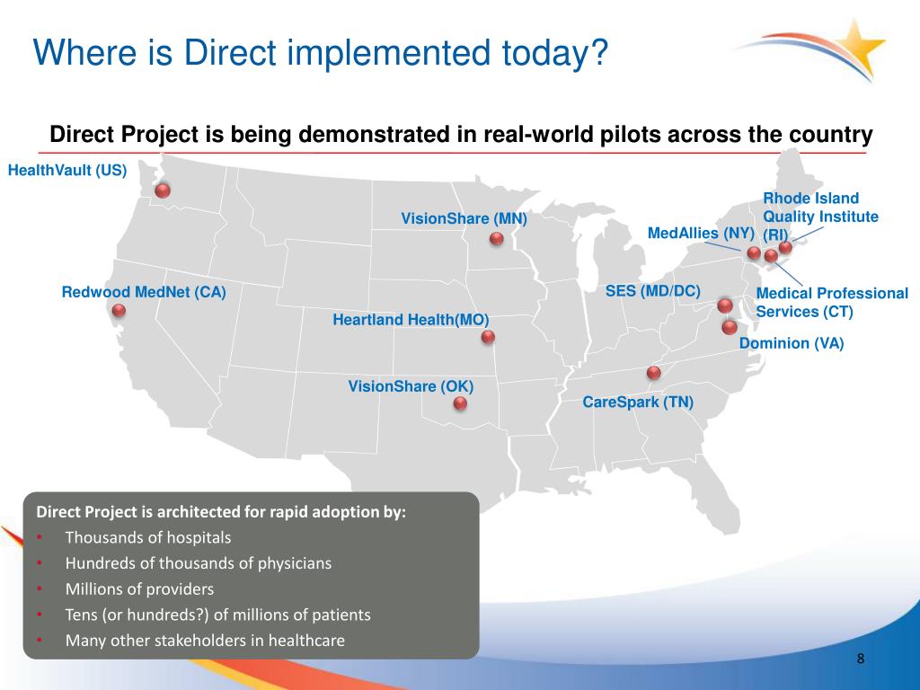Click 'Tens (or hundreds?) of millions of patients'
Viewport: 920px width, 690px height.
[x=217, y=615]
